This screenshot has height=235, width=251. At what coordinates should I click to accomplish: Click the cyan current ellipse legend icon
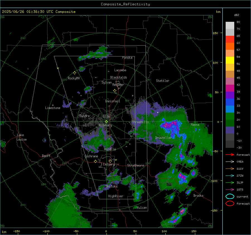click(230, 196)
